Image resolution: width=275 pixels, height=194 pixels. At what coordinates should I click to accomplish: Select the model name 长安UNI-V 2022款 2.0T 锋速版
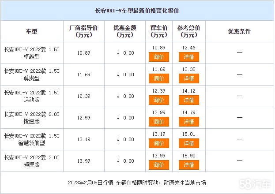point(32,118)
